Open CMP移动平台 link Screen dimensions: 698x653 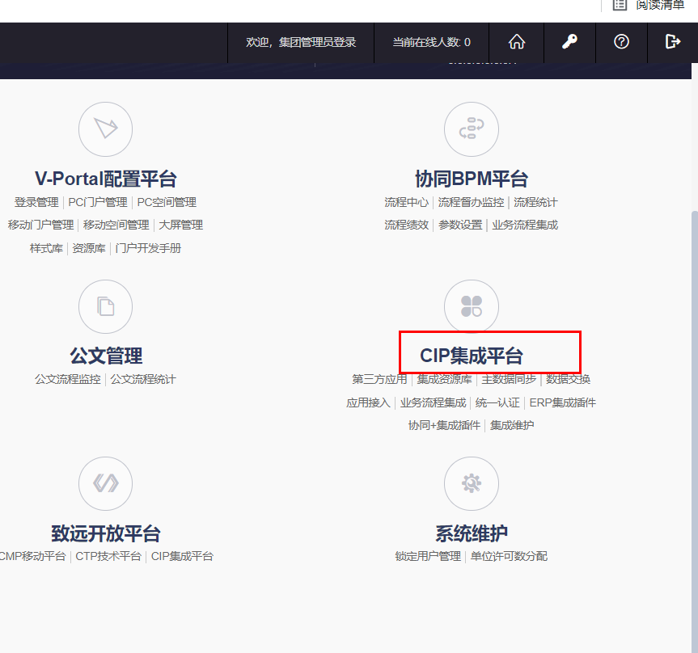click(32, 557)
